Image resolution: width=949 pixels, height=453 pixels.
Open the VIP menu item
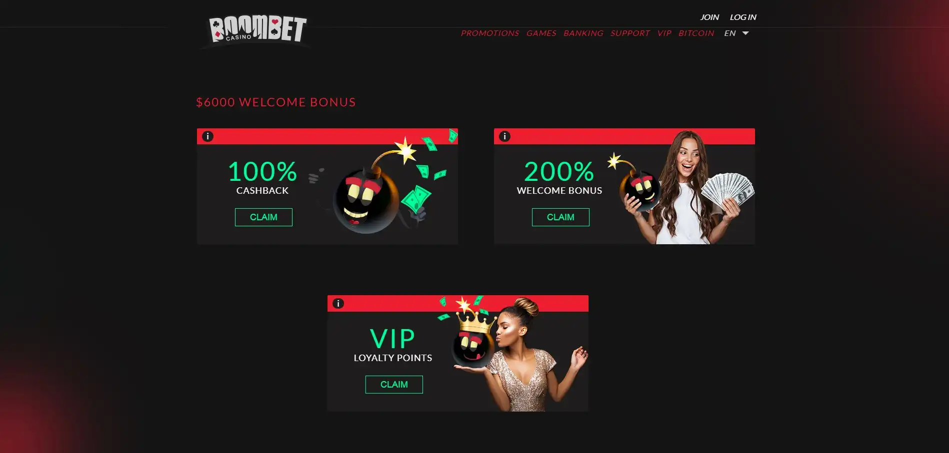(x=664, y=33)
